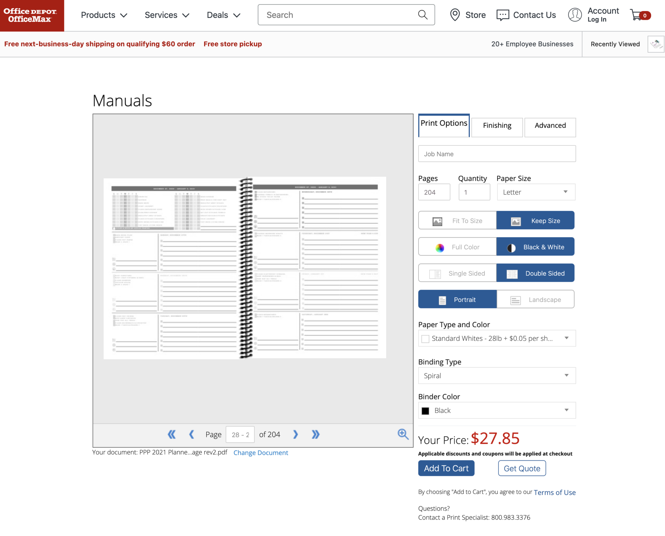Open the Recently Viewed thumbnail
This screenshot has height=536, width=665.
[x=656, y=44]
